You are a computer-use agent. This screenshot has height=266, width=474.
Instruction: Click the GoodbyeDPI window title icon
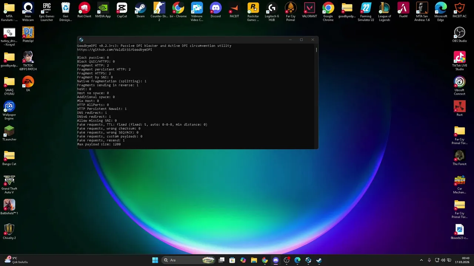[81, 40]
